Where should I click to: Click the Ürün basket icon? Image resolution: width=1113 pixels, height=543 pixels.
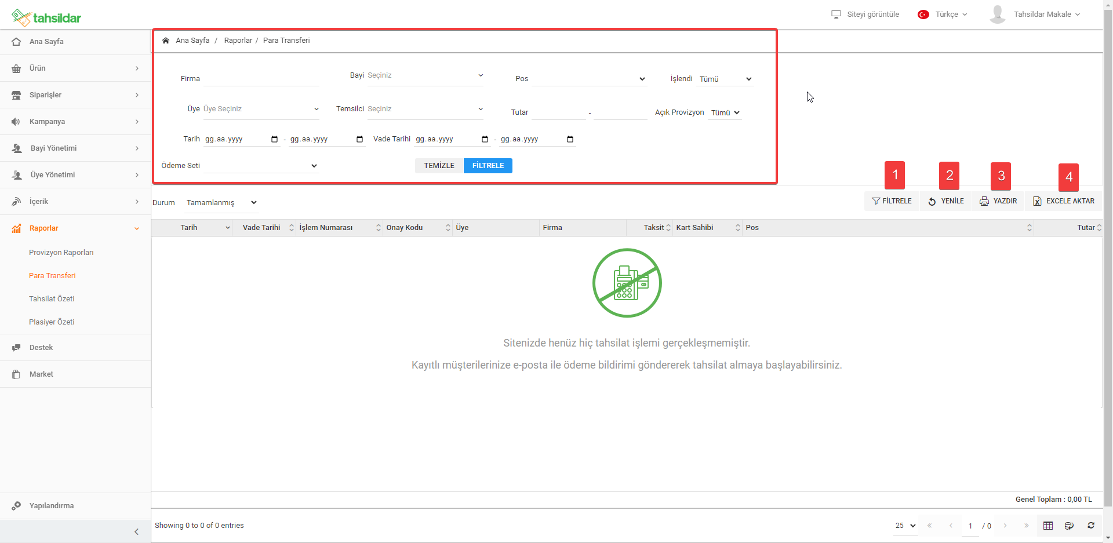point(16,68)
